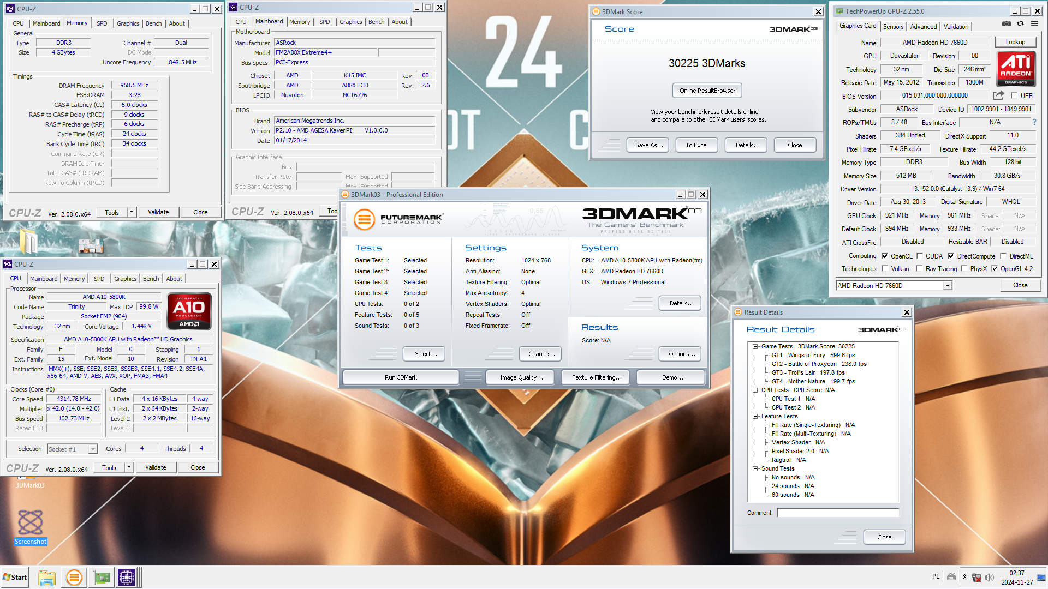The width and height of the screenshot is (1048, 589).
Task: Click the ATI Radeon logo in GPU-Z
Action: click(x=1016, y=69)
